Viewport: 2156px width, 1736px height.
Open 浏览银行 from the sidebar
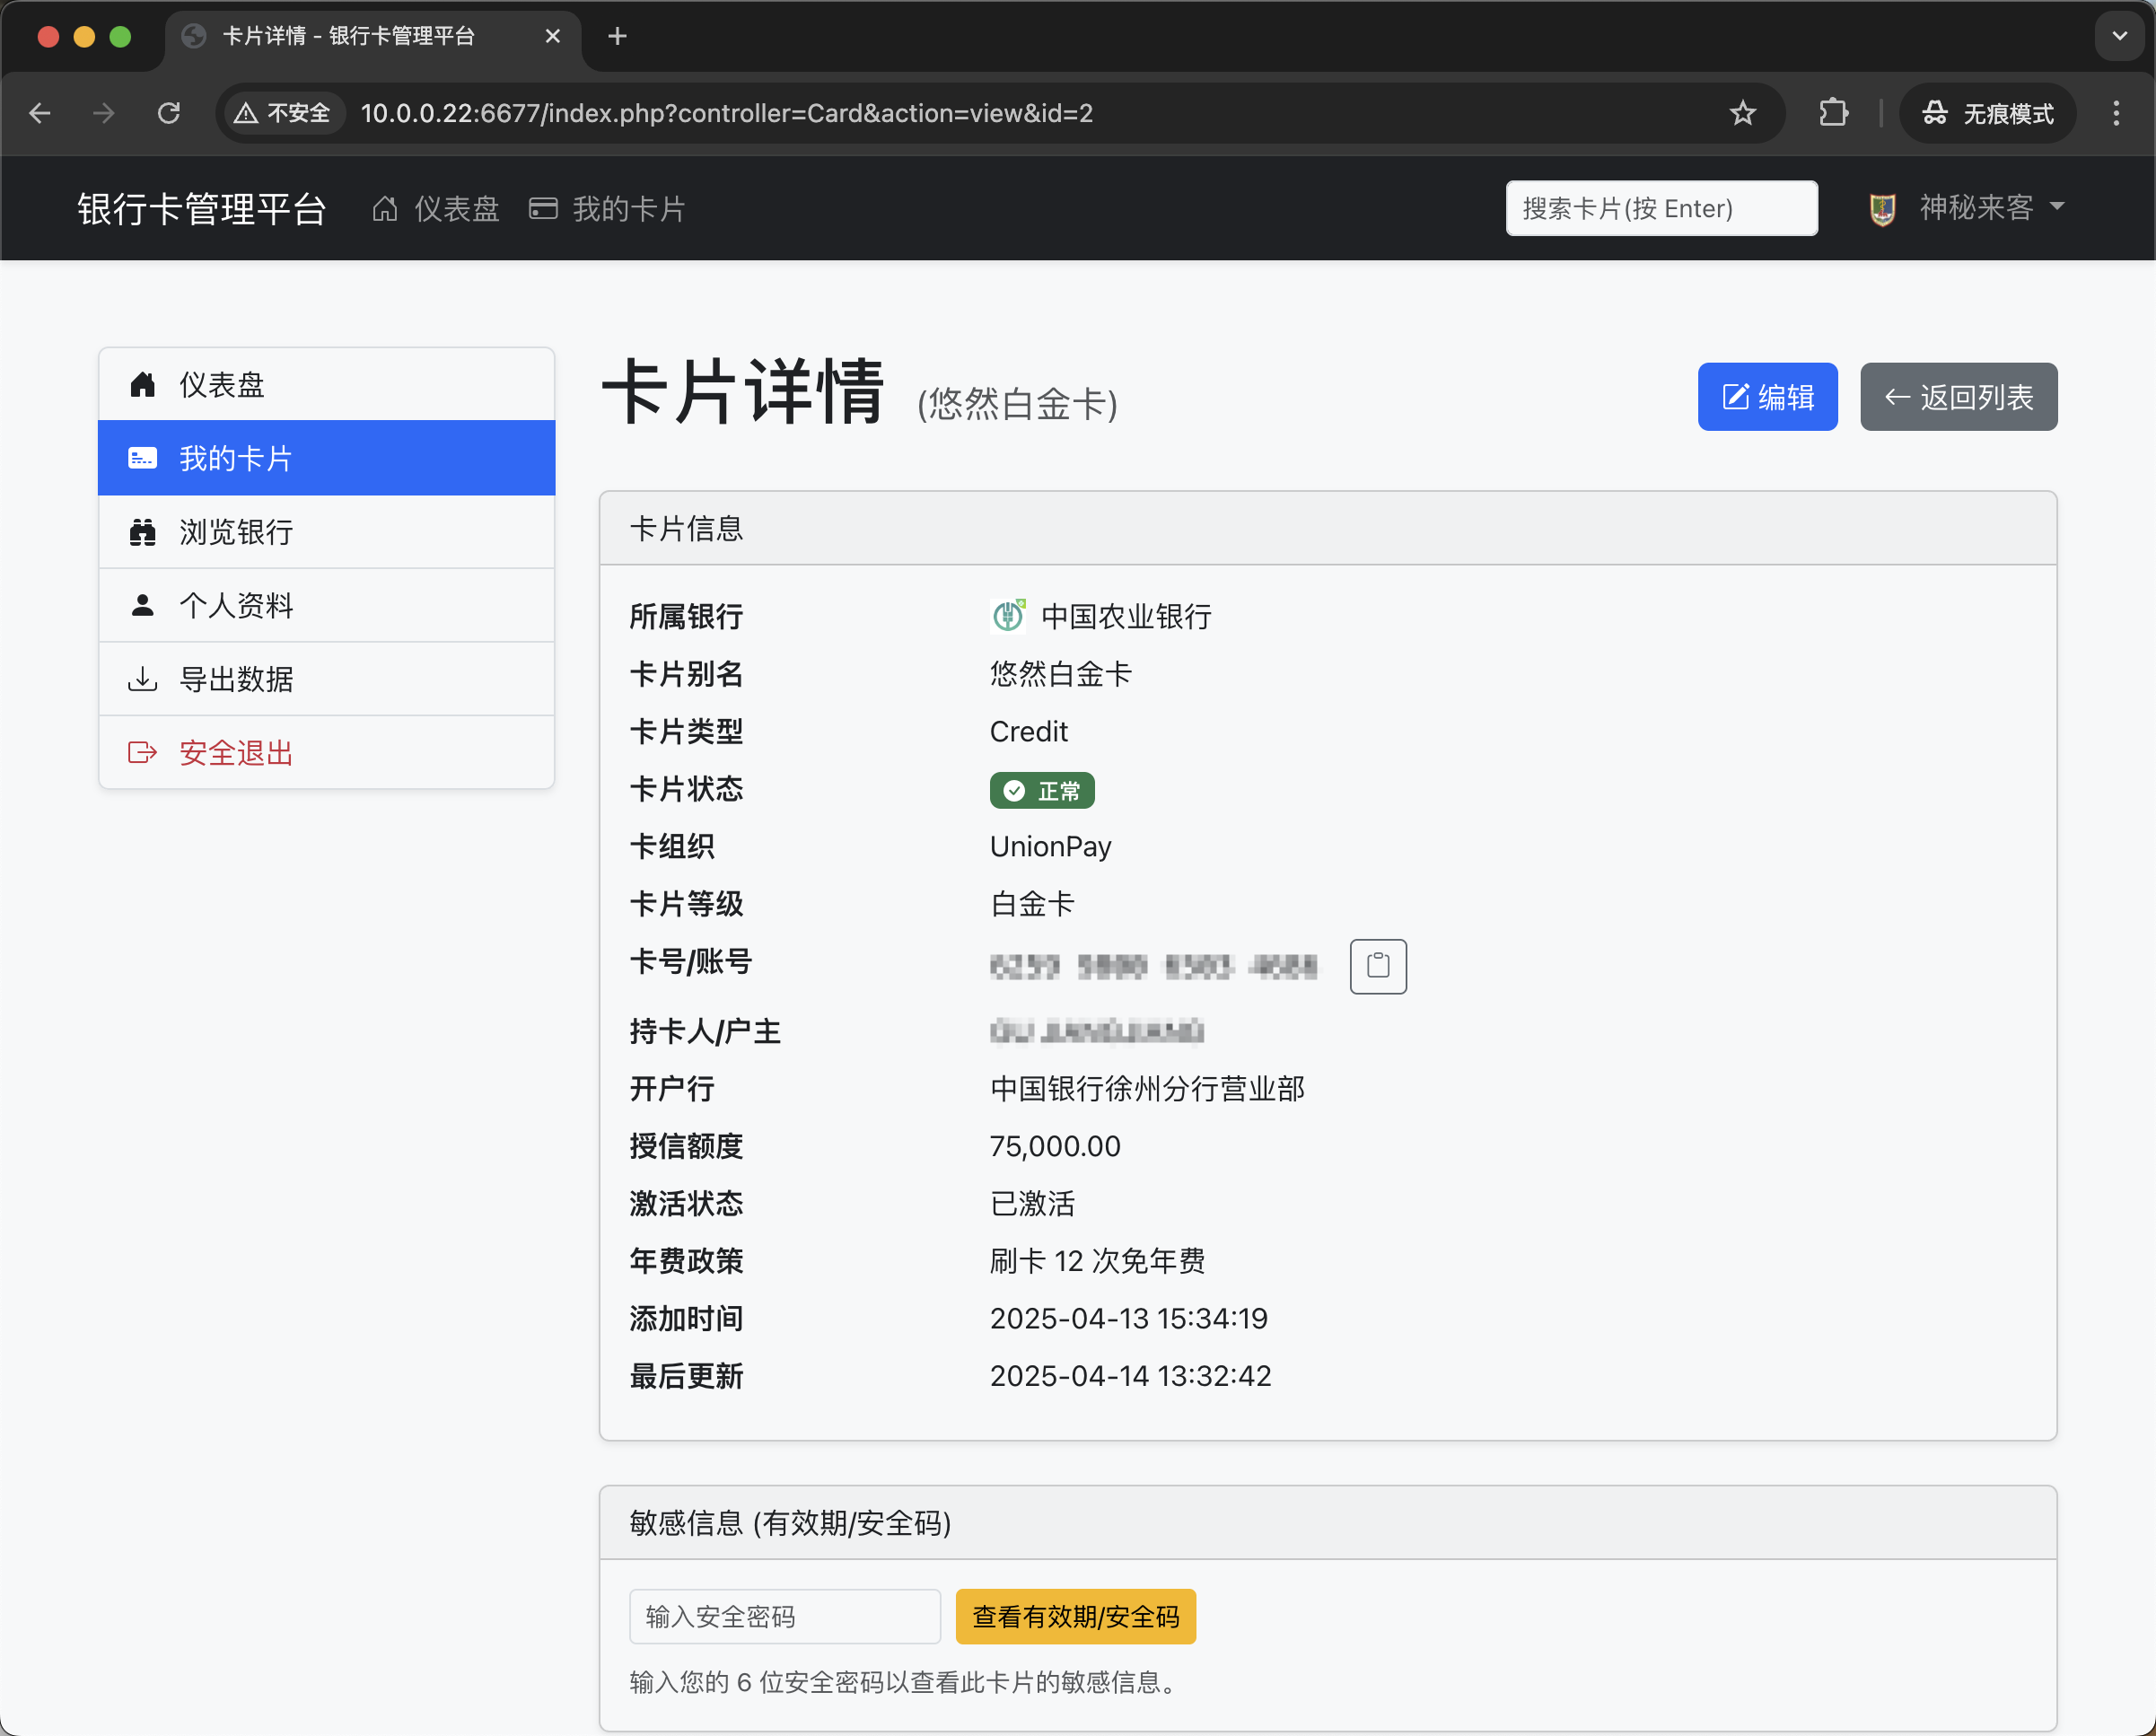[326, 532]
